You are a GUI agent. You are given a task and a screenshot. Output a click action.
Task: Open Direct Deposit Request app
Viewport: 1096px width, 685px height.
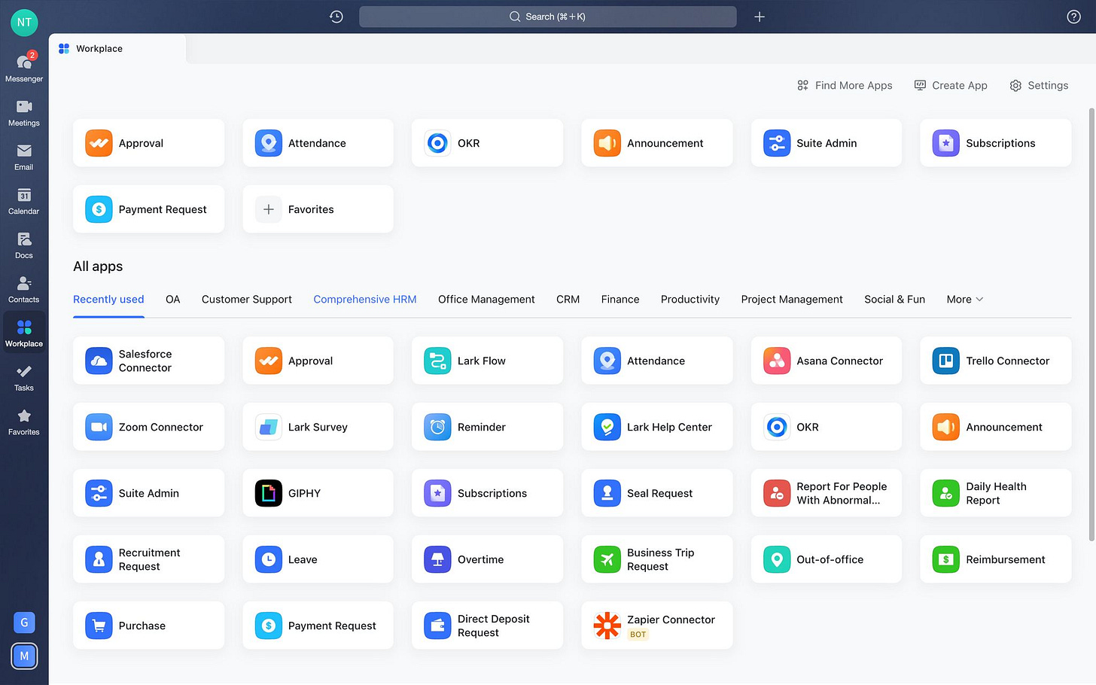tap(487, 626)
